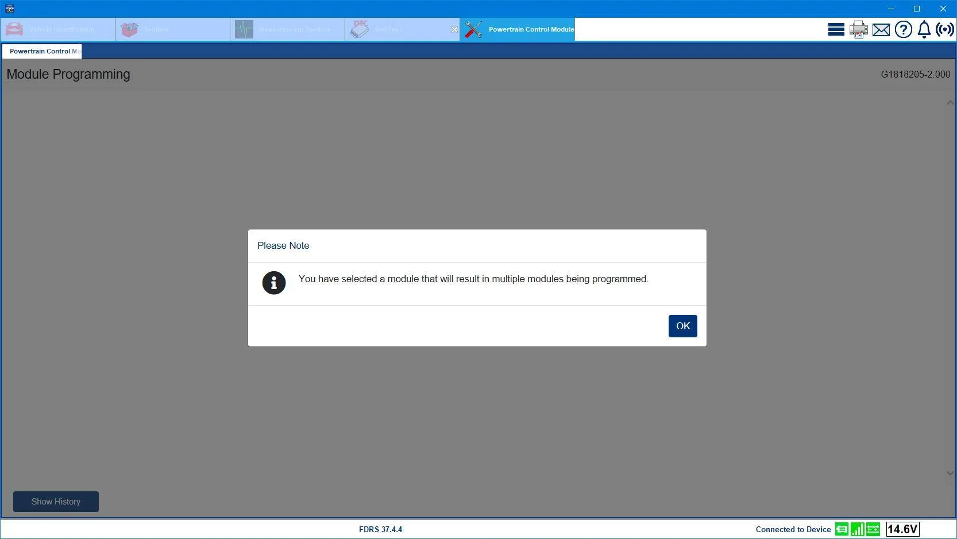Click the printer icon in top toolbar

tap(858, 29)
